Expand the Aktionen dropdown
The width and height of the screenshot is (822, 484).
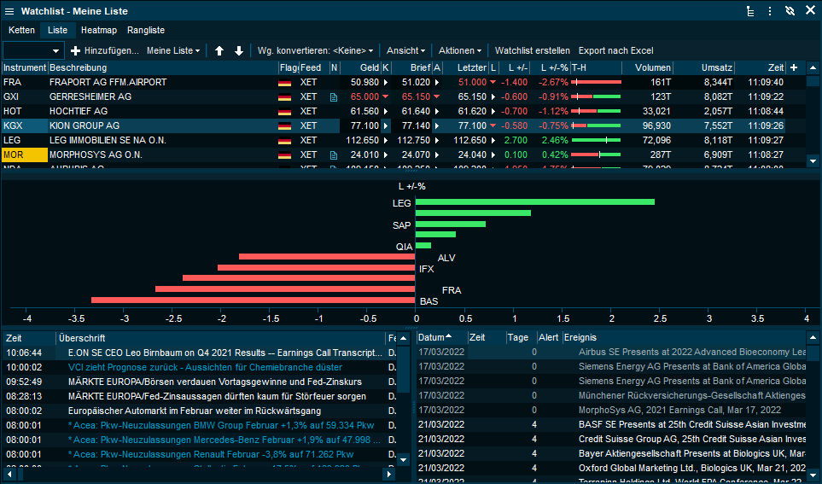459,51
